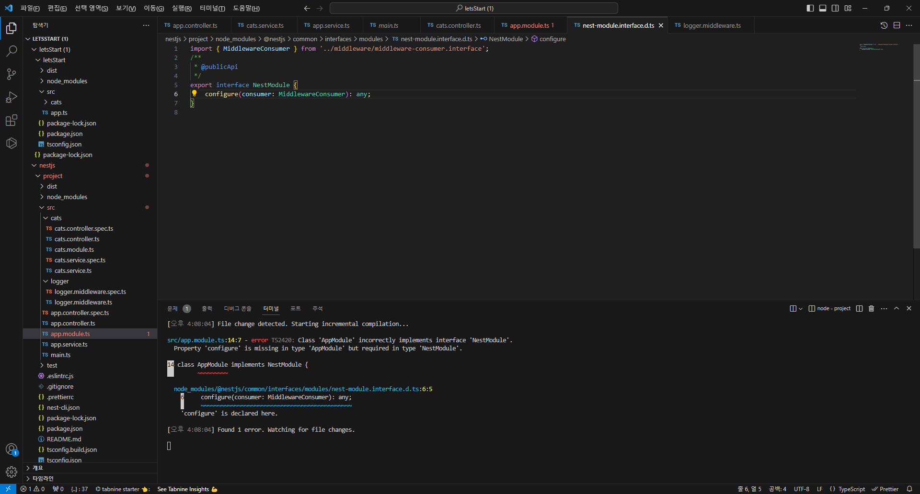Open the Tabnine hexagon icon view
This screenshot has width=920, height=494.
click(x=11, y=143)
